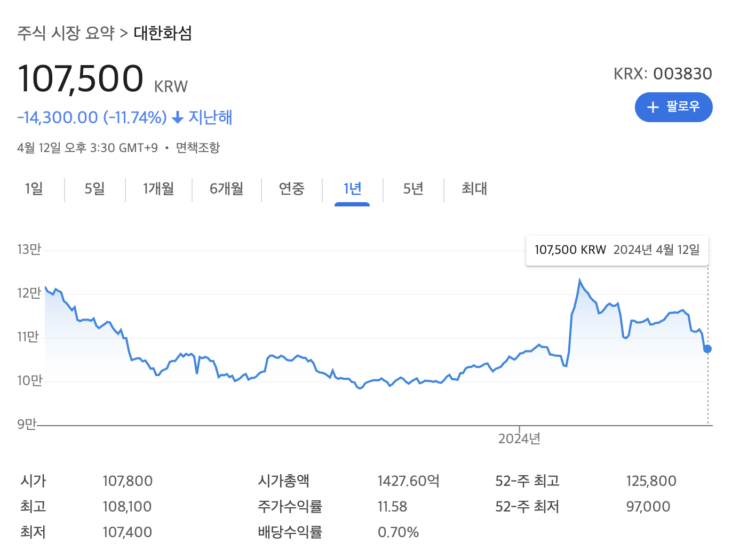
Task: Click the KRX: 003830 ticker text
Action: coord(663,74)
